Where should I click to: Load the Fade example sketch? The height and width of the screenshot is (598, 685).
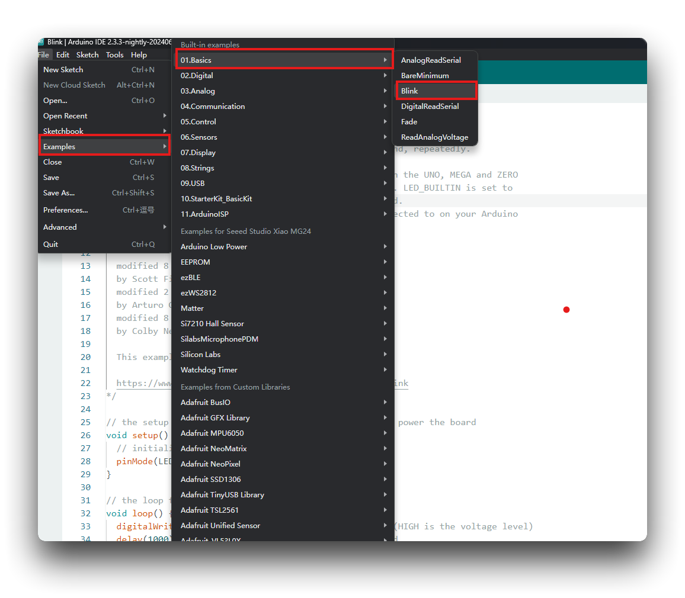click(436, 122)
